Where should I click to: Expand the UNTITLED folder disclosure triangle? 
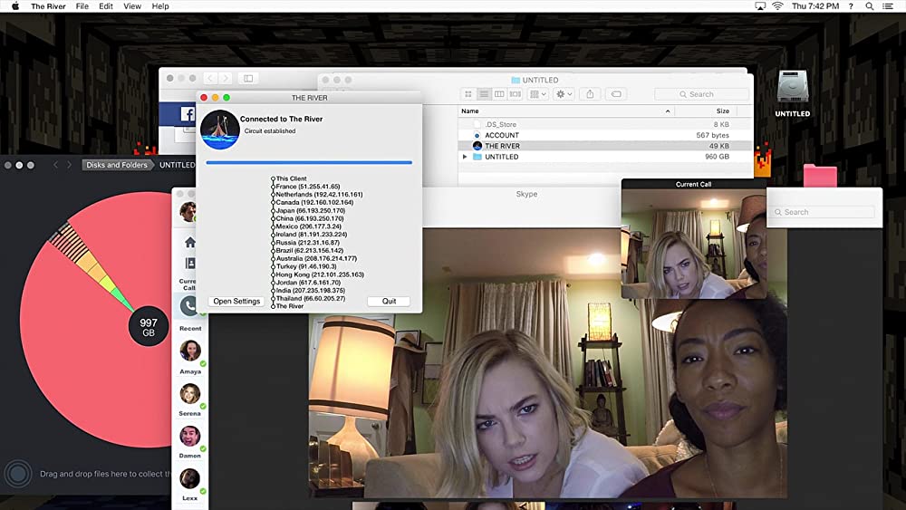point(466,157)
